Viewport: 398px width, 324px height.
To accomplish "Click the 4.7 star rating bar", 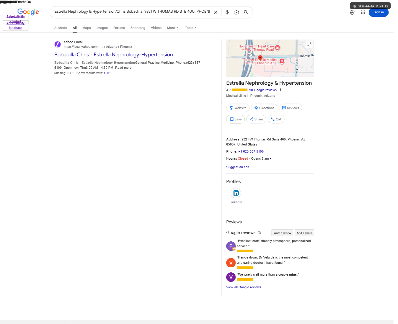I will coord(240,90).
